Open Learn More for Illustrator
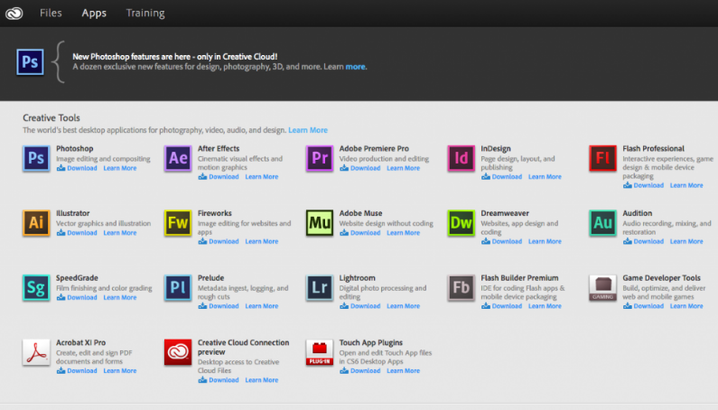 pos(120,233)
